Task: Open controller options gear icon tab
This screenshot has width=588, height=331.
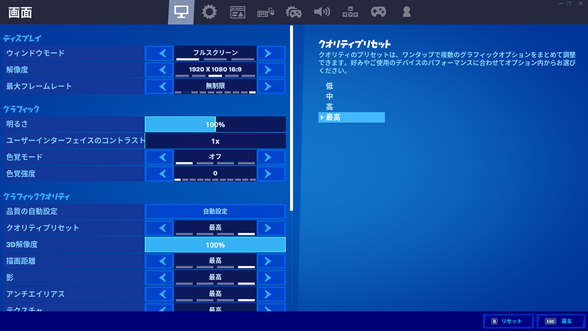Action: (293, 12)
